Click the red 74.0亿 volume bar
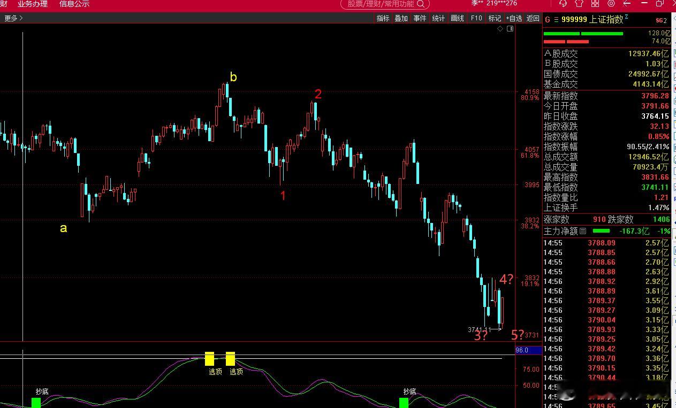The height and width of the screenshot is (408, 676). (x=566, y=41)
